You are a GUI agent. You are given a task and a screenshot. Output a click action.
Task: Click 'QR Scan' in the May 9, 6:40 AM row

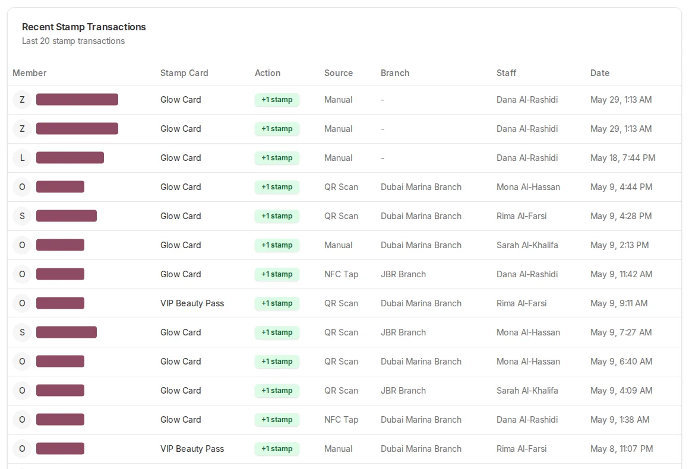coord(341,362)
